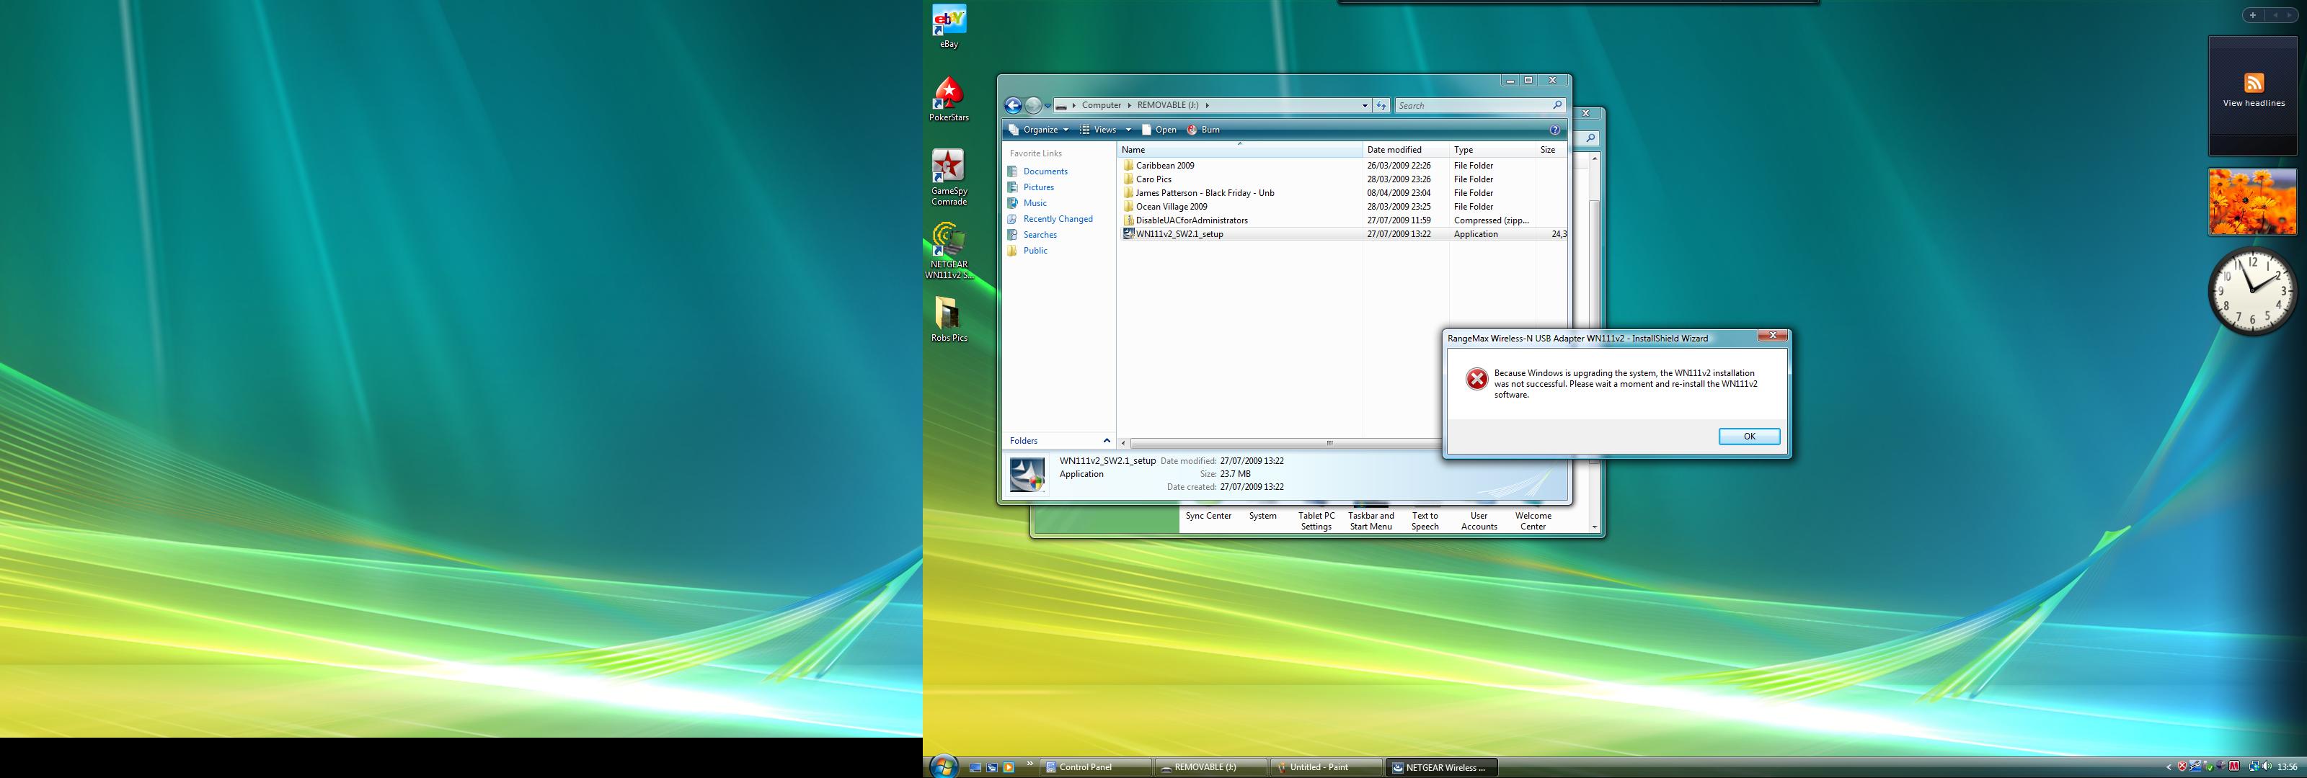Open Recently Changed in Favorite Links
2307x778 pixels.
[1050, 218]
